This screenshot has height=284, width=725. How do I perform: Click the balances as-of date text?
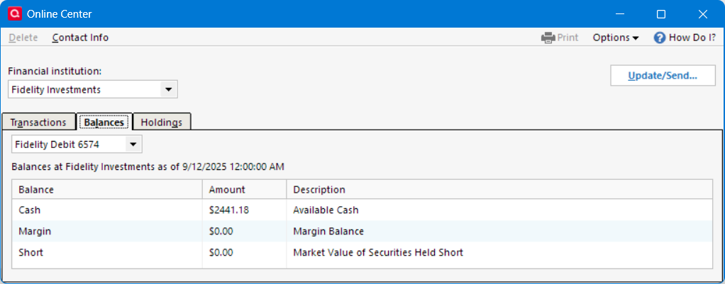148,166
